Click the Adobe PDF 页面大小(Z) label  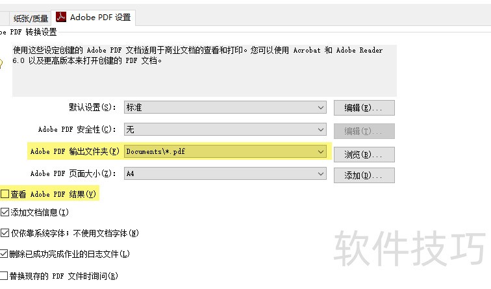pyautogui.click(x=73, y=173)
